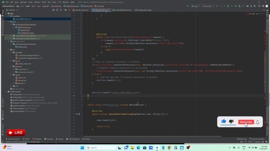The height and width of the screenshot is (151, 270).
Task: Open Microsoft Edge from taskbar
Action: pos(138,148)
